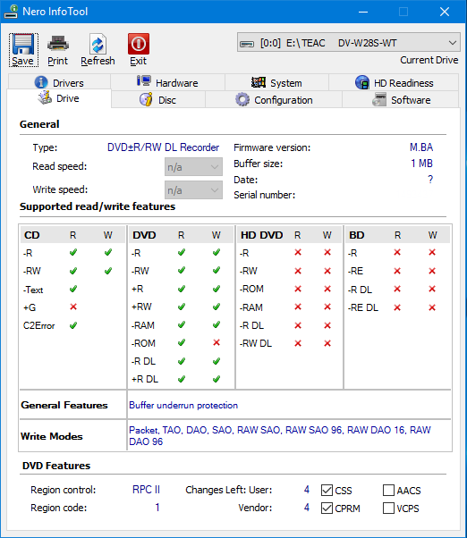Toggle the CSS checkbox
Viewport: 467px width, 538px height.
[x=327, y=491]
